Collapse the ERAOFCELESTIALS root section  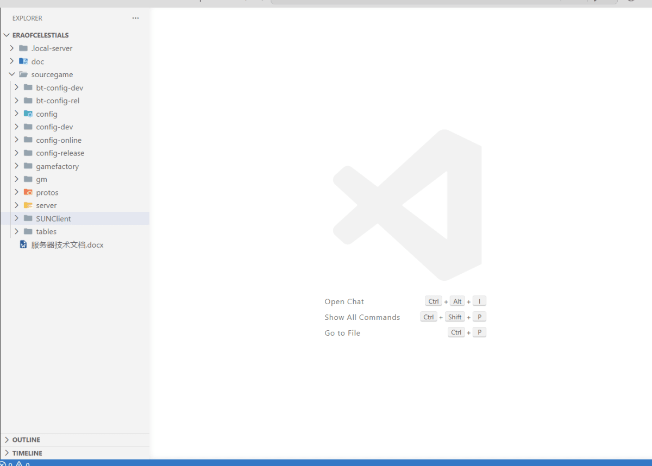pyautogui.click(x=7, y=35)
